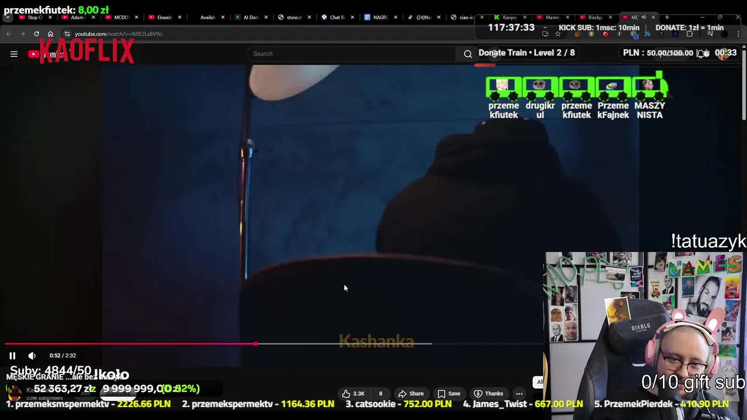Subscribe to the channel
This screenshot has width=747, height=420.
(117, 393)
